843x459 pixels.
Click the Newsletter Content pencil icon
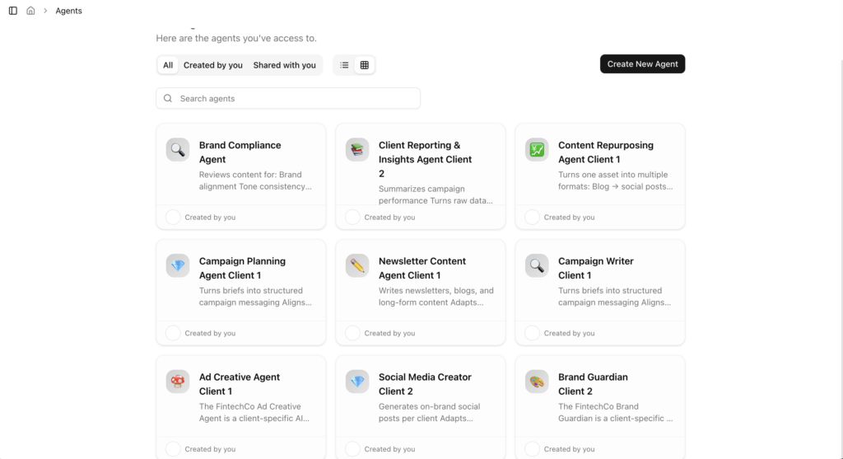(356, 265)
